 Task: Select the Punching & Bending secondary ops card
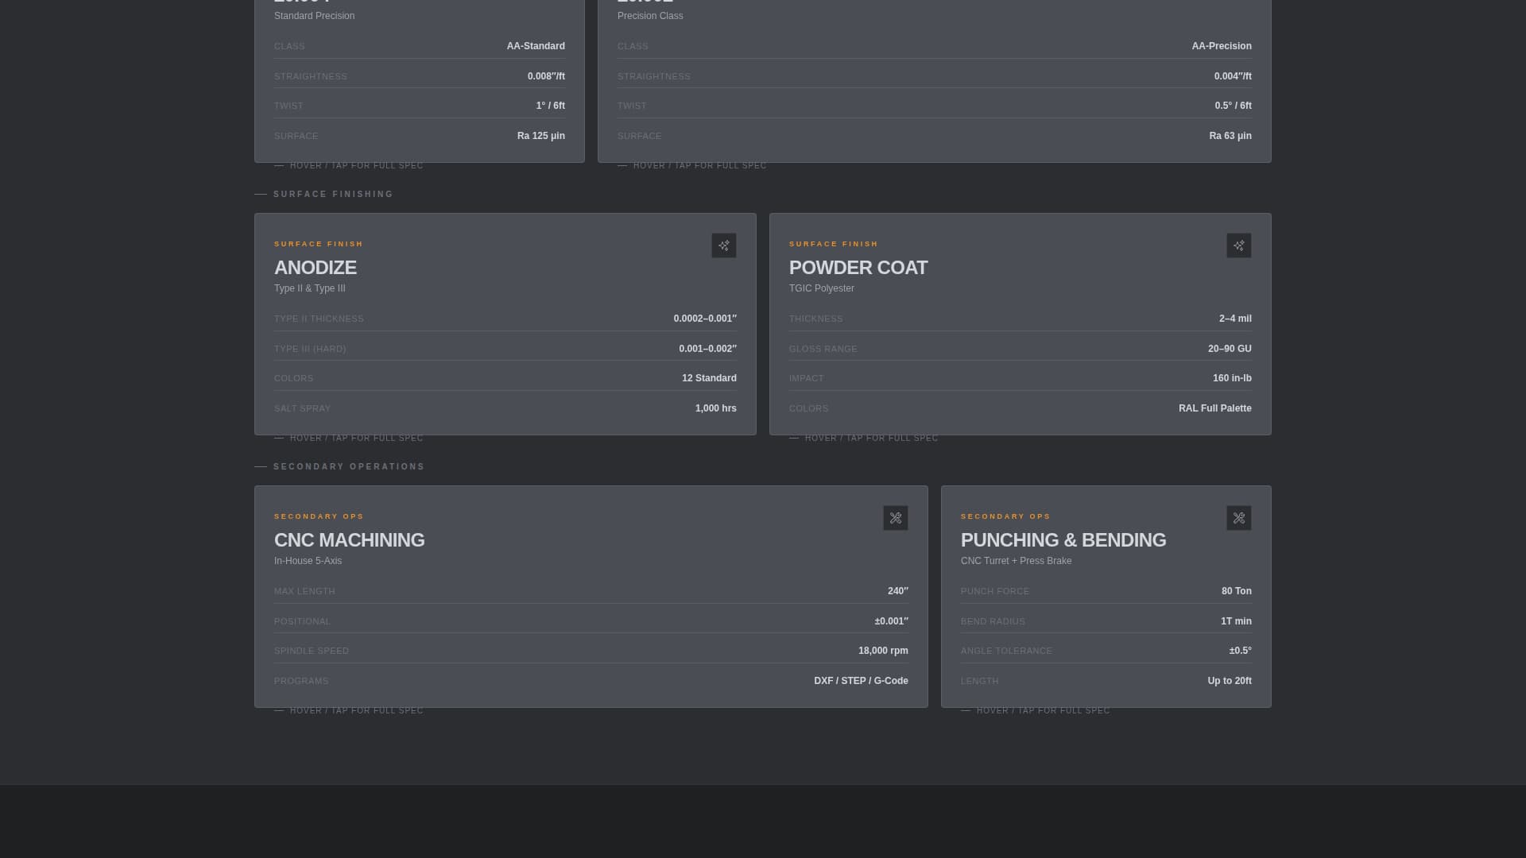tap(1106, 597)
